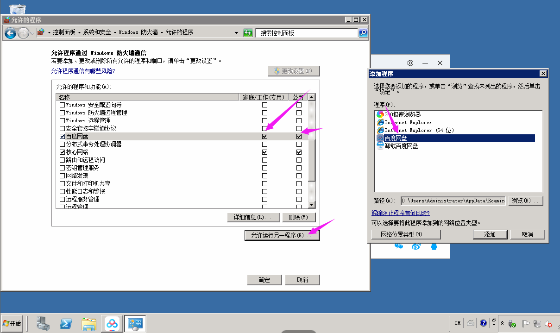Open the 允许程序通信有哪些风险 link

(83, 71)
